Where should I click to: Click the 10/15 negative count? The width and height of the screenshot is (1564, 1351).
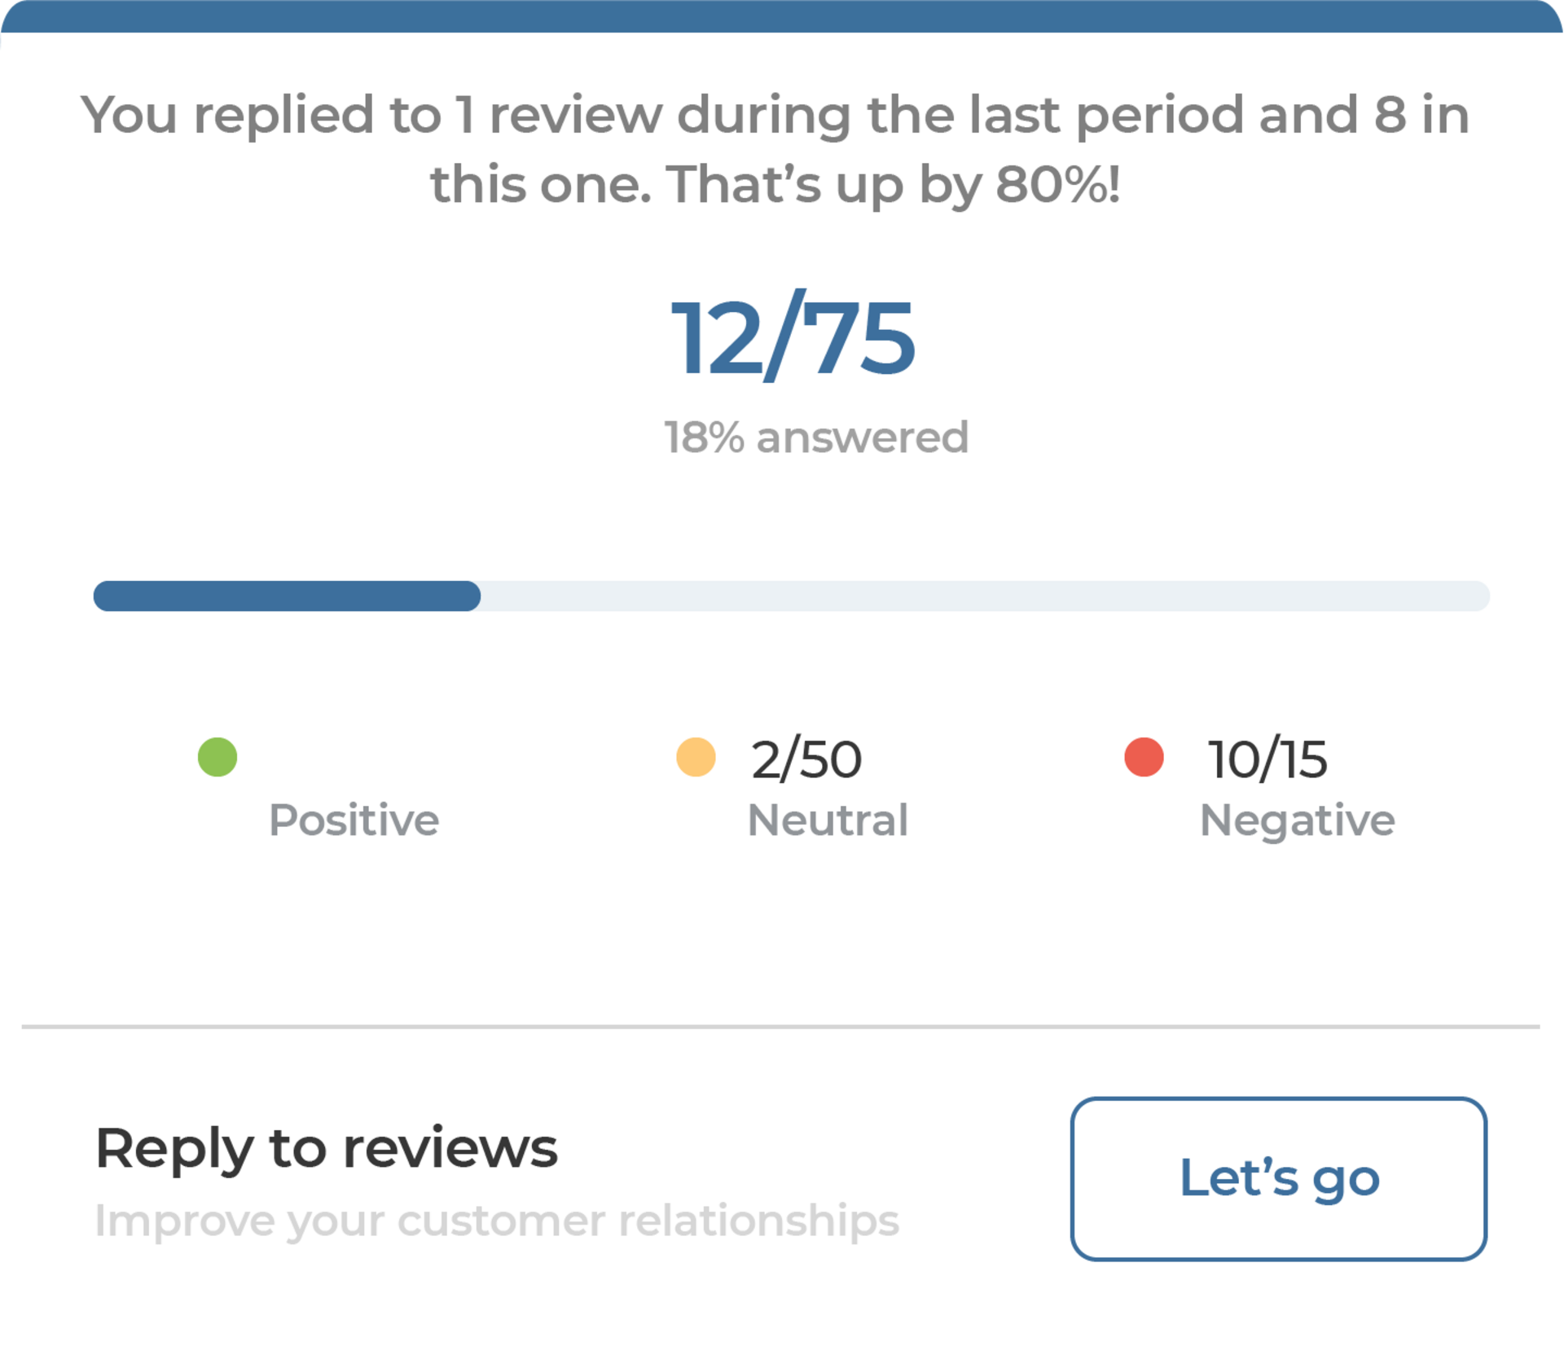(1267, 759)
